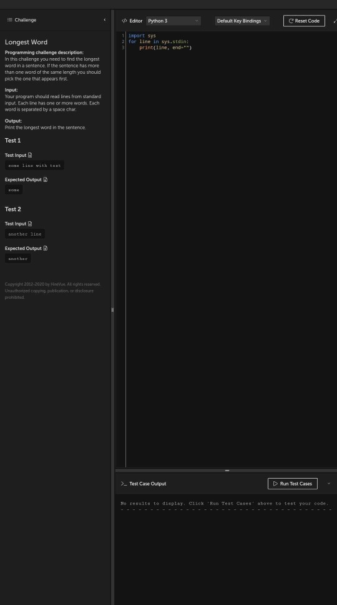Click the 'another line' test input

(x=24, y=234)
